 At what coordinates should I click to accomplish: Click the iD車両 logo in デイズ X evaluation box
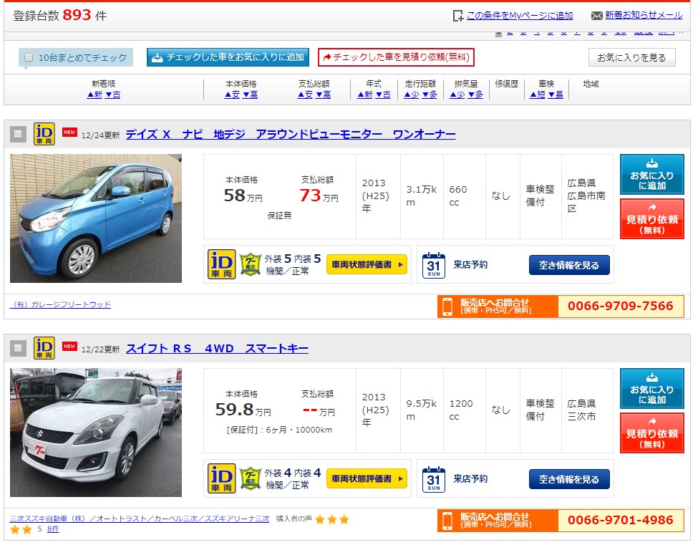222,264
